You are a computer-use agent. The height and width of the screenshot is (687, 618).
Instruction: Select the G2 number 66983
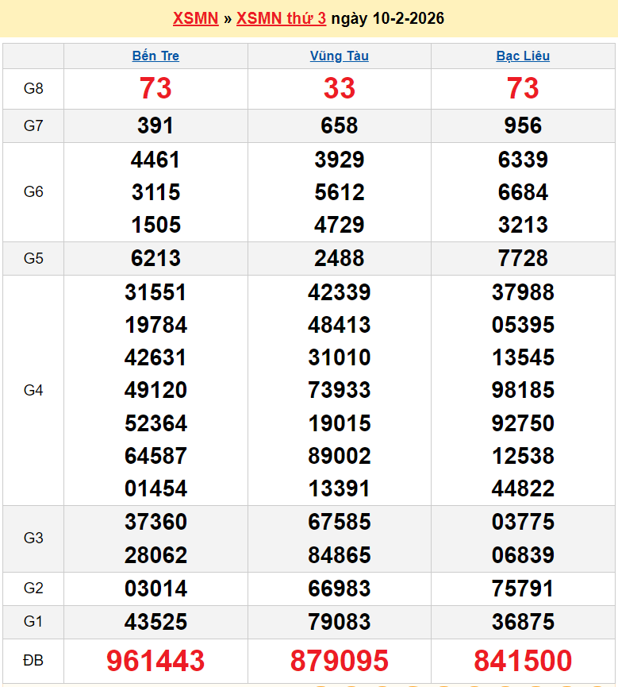pyautogui.click(x=339, y=589)
